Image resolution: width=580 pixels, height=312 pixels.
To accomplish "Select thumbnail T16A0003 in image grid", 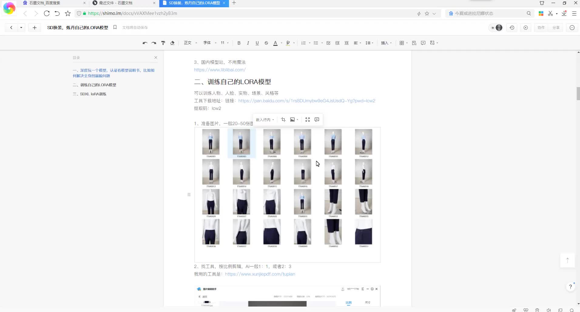I will pos(241,143).
